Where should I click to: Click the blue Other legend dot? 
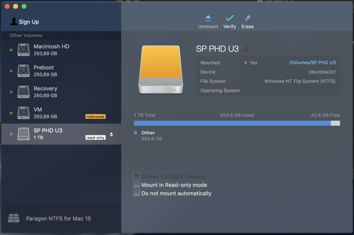pos(136,133)
